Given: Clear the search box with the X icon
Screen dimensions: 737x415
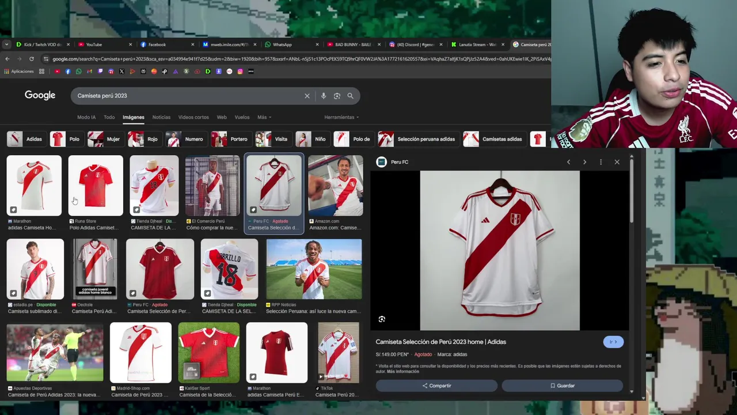Looking at the screenshot, I should pos(307,96).
